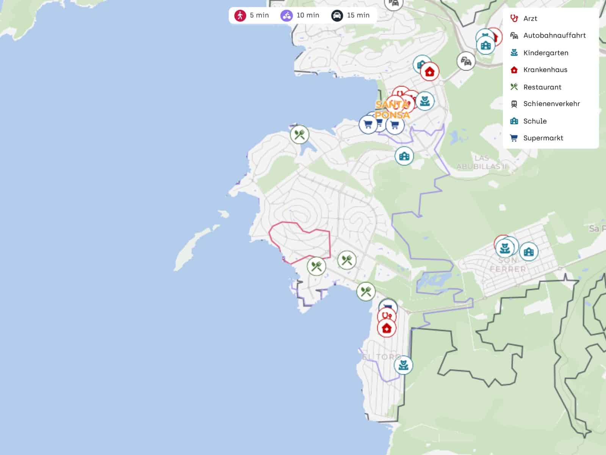Select Arzt in the legend
This screenshot has height=455, width=606.
(x=530, y=19)
